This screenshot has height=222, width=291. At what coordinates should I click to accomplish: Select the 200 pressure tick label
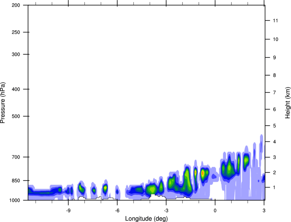pyautogui.click(x=16, y=5)
